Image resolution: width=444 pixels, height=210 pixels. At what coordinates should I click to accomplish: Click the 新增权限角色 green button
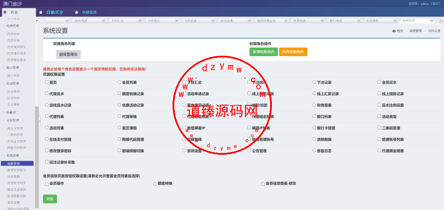pos(264,52)
